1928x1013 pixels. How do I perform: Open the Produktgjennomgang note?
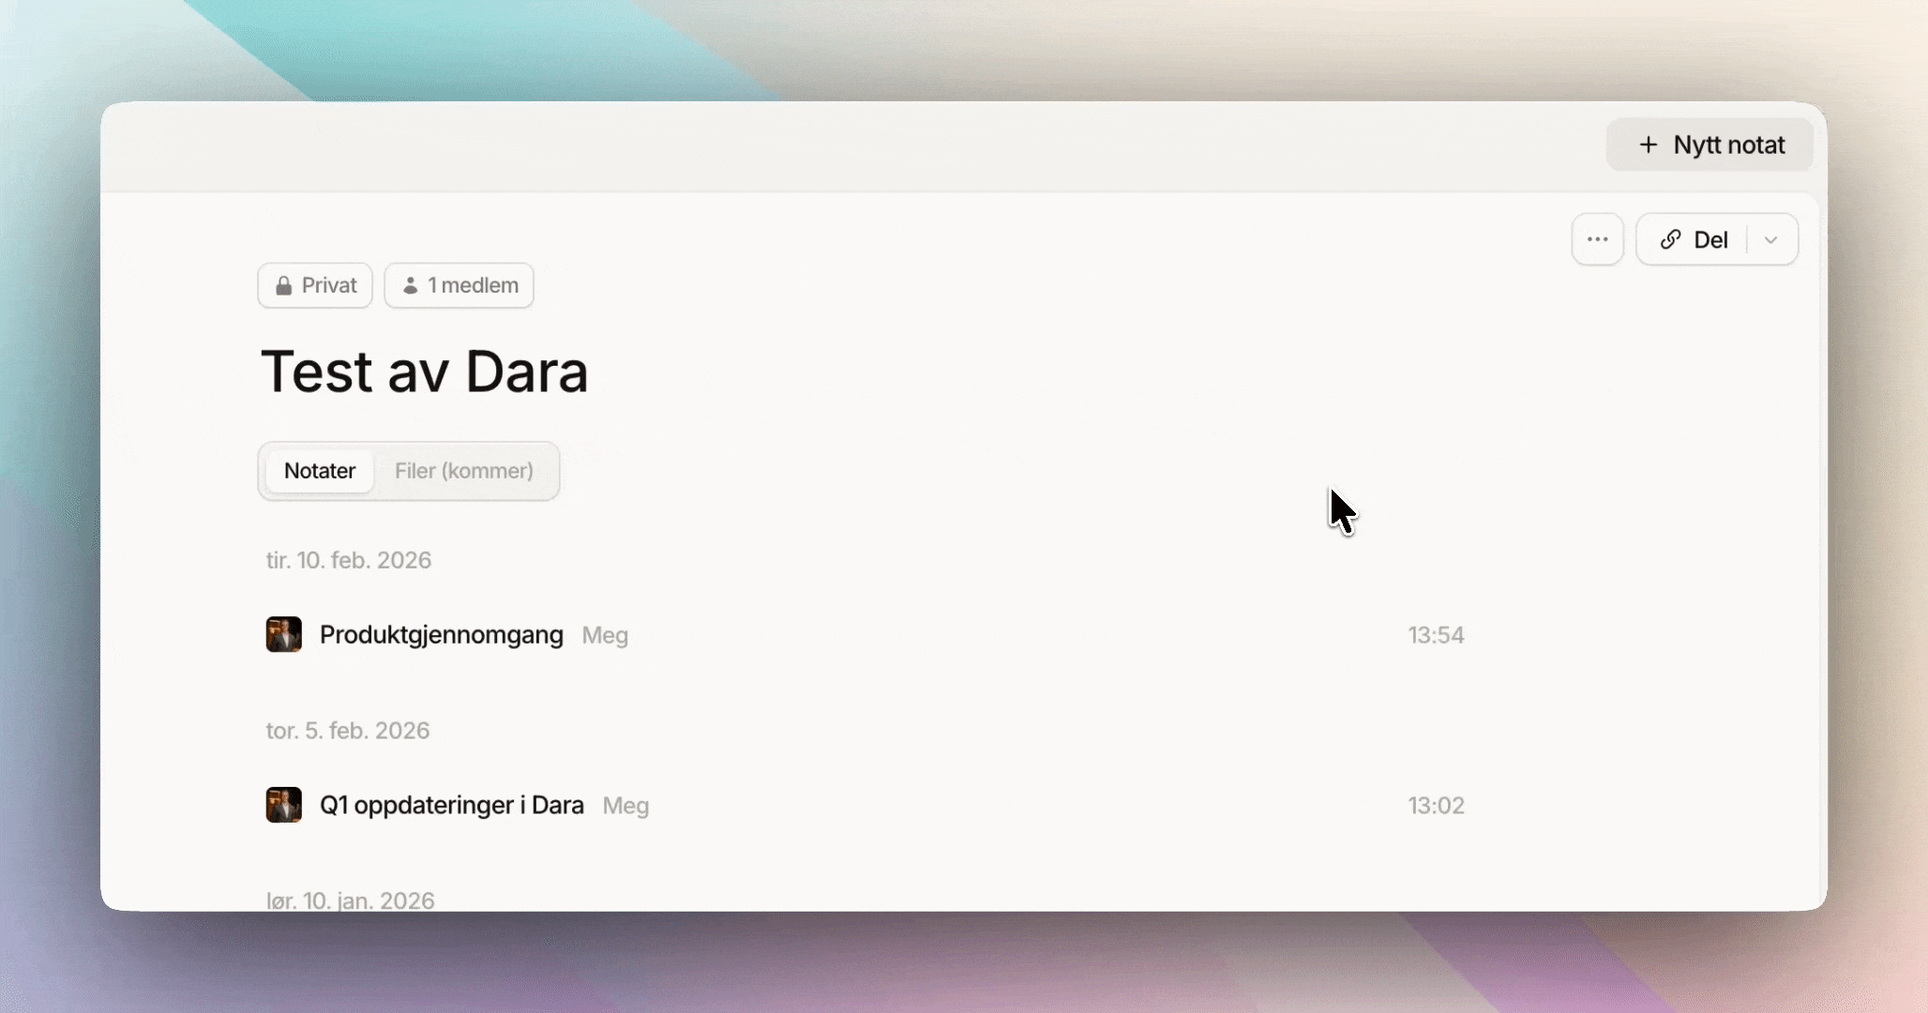(x=441, y=635)
